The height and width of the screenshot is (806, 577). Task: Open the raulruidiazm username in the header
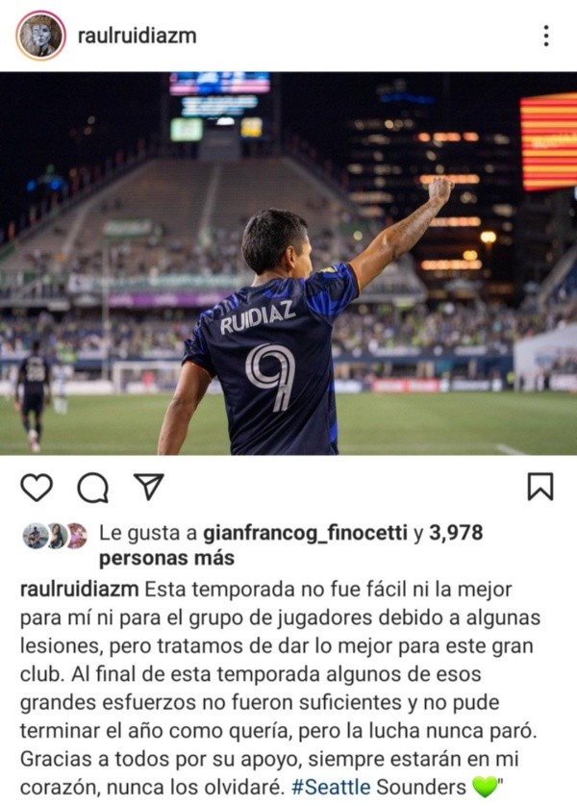(138, 36)
